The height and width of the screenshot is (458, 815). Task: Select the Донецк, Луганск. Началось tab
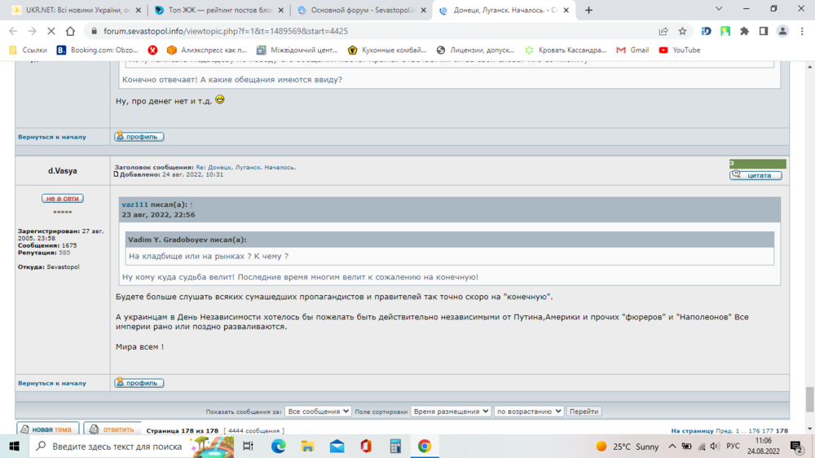pos(504,10)
